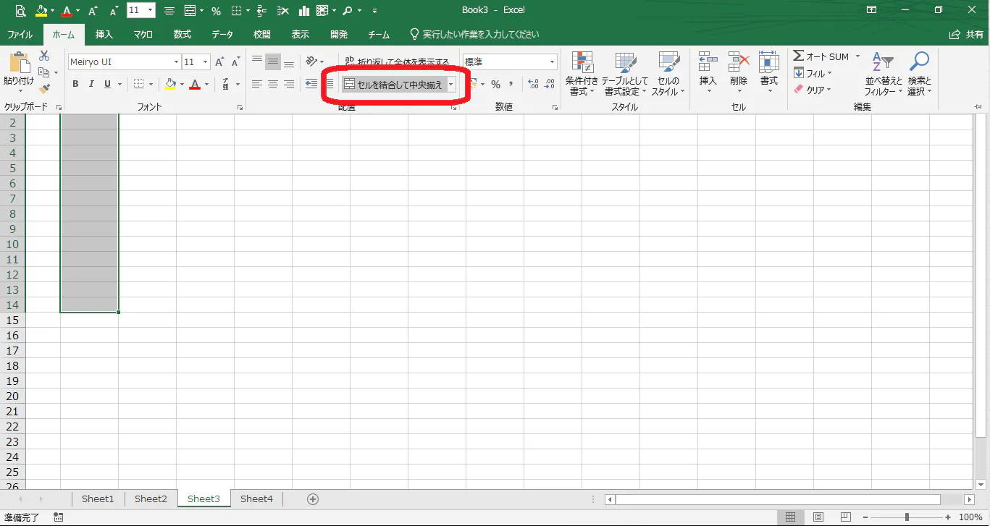This screenshot has height=526, width=990.
Task: Click the Clear (クリア) eraser button
Action: coord(813,90)
